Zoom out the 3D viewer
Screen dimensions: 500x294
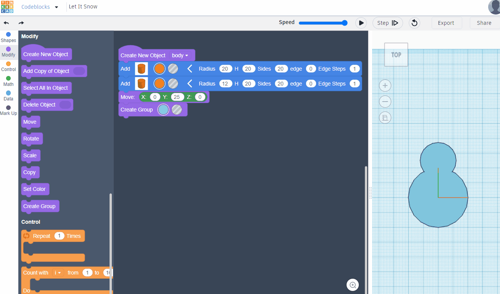pos(385,102)
